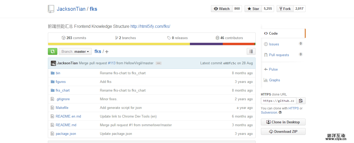Image resolution: width=354 pixels, height=143 pixels.
Task: Open the Issues tab in sidebar
Action: [274, 44]
